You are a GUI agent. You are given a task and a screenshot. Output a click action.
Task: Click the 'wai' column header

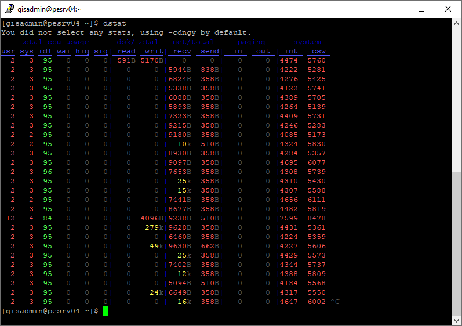point(64,51)
